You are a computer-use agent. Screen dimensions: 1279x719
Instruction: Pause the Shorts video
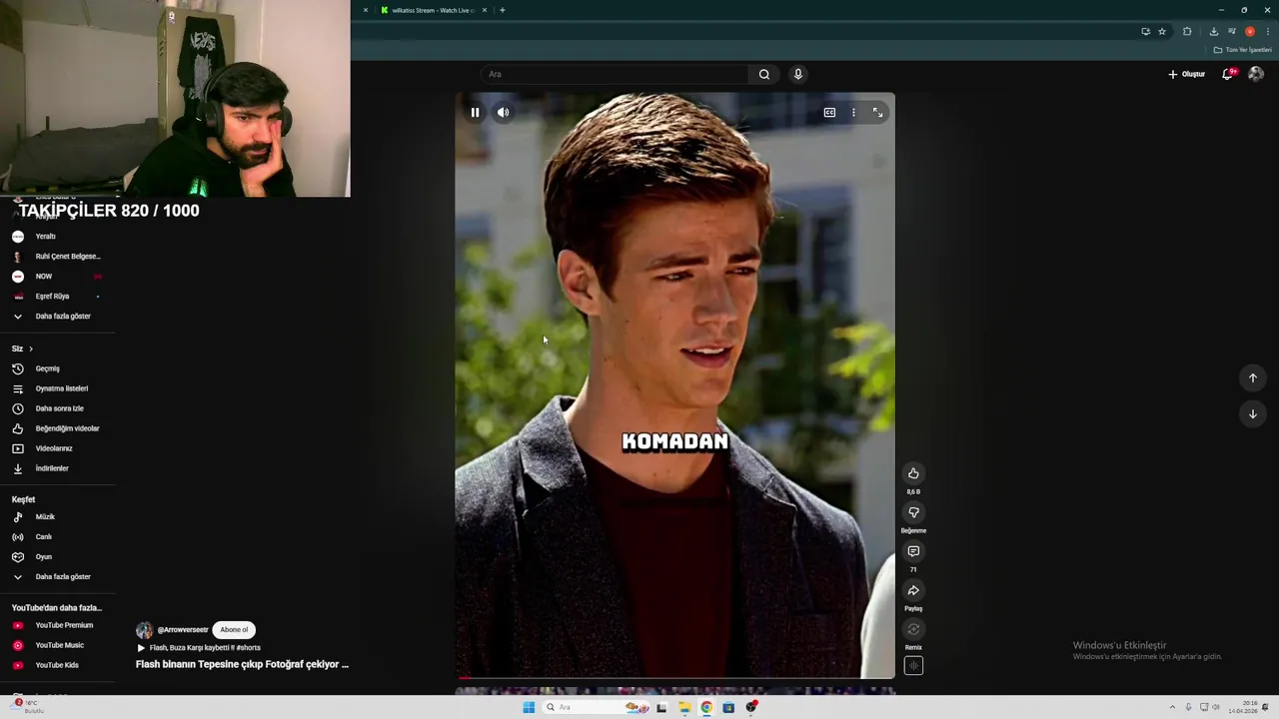(475, 113)
